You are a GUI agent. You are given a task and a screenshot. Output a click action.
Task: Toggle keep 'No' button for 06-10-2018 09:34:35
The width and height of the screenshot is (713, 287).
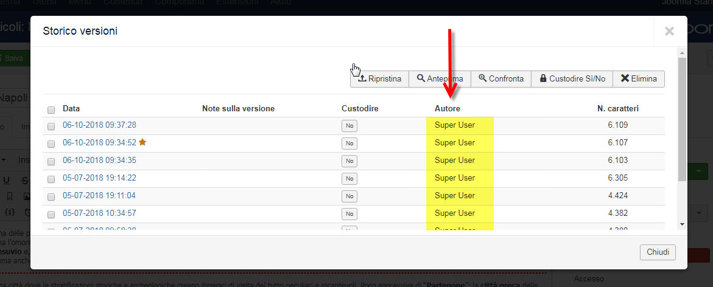[x=349, y=161]
